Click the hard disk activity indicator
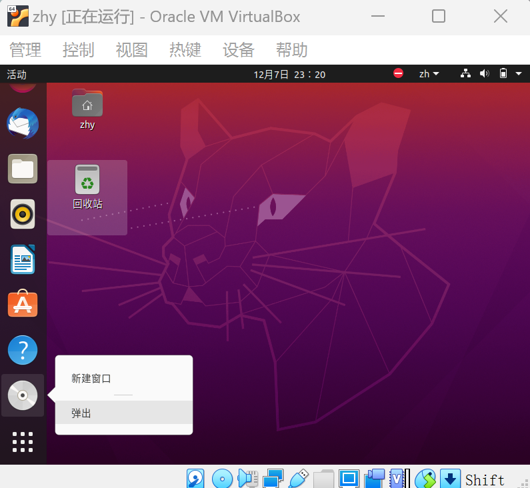The width and height of the screenshot is (530, 488). point(195,479)
